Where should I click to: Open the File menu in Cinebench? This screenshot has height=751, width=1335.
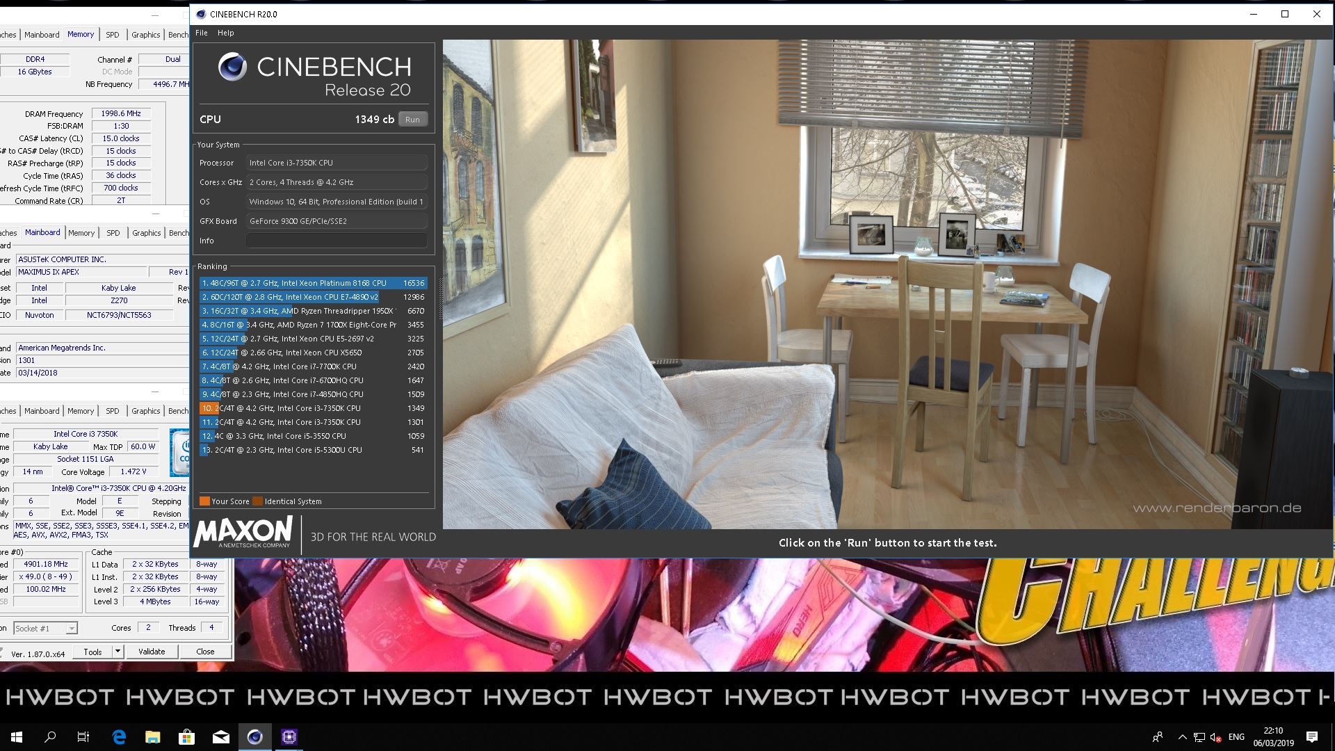(202, 33)
